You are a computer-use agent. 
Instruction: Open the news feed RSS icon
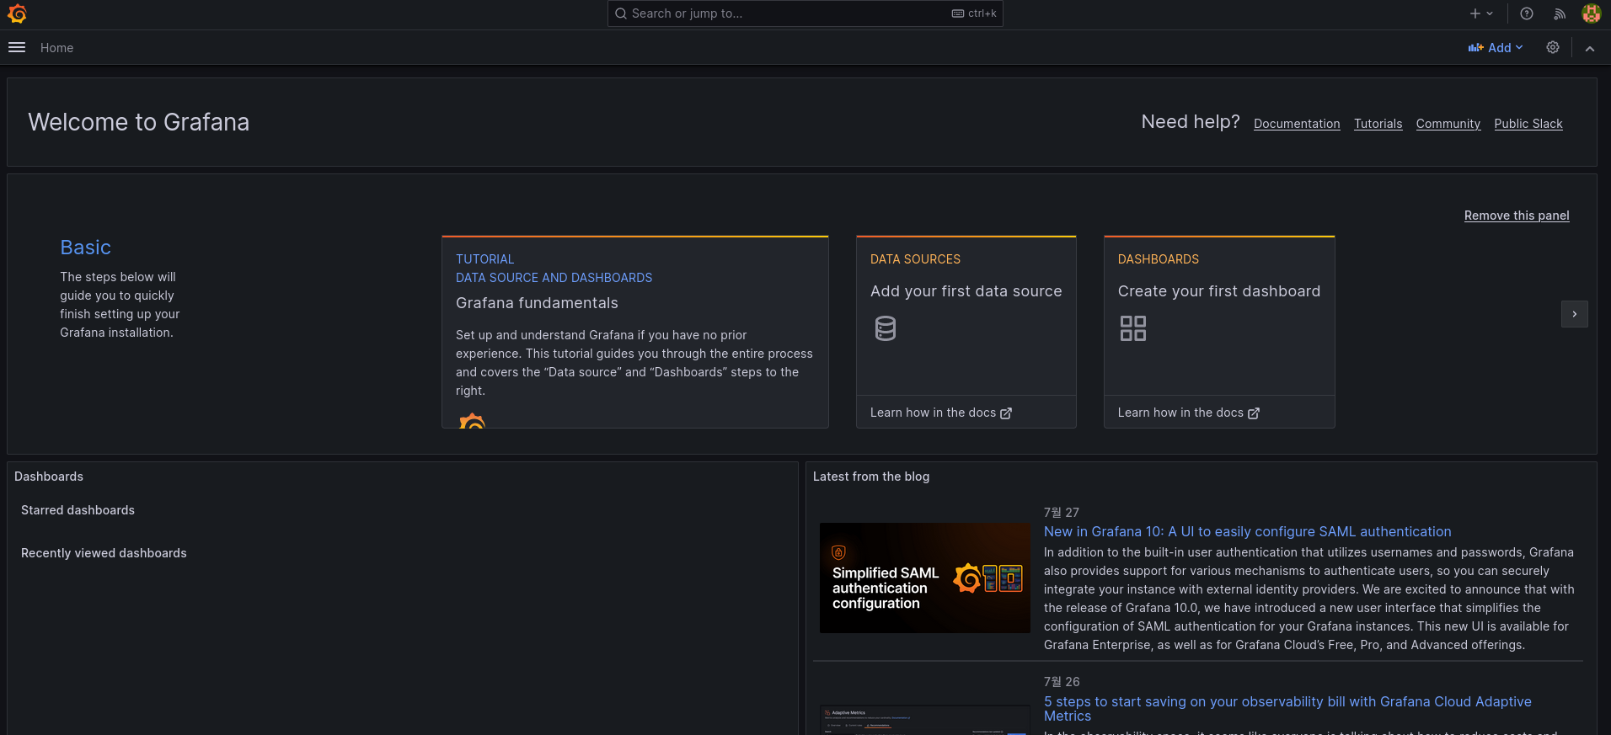point(1560,13)
